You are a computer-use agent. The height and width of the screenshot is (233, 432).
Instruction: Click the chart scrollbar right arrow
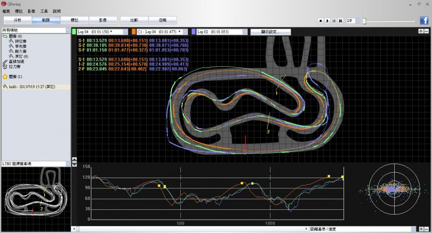point(307,229)
